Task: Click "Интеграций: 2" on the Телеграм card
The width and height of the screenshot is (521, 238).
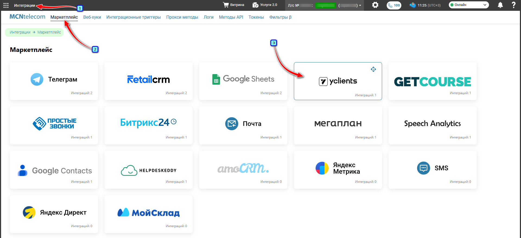Action: pos(82,93)
